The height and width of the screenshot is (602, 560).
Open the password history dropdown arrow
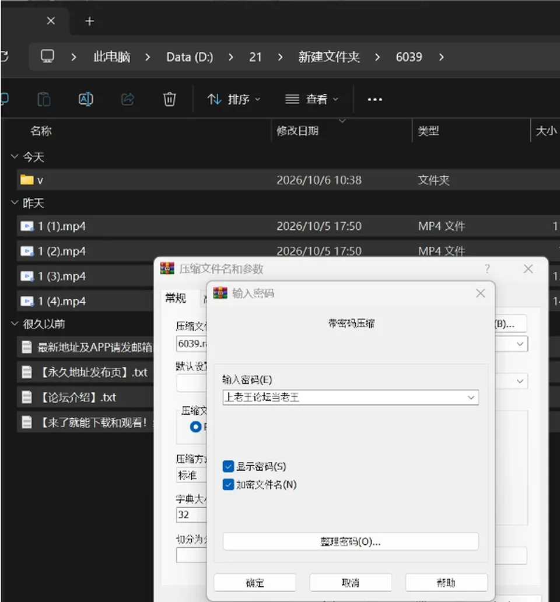[471, 397]
